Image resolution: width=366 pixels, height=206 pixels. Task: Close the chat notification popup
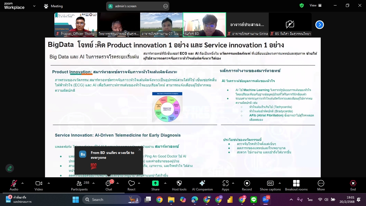(x=140, y=150)
